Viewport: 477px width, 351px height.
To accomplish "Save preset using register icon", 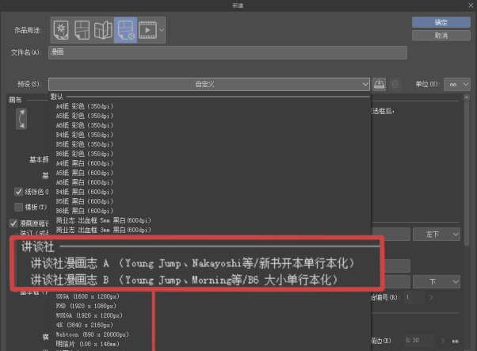I will coord(379,84).
